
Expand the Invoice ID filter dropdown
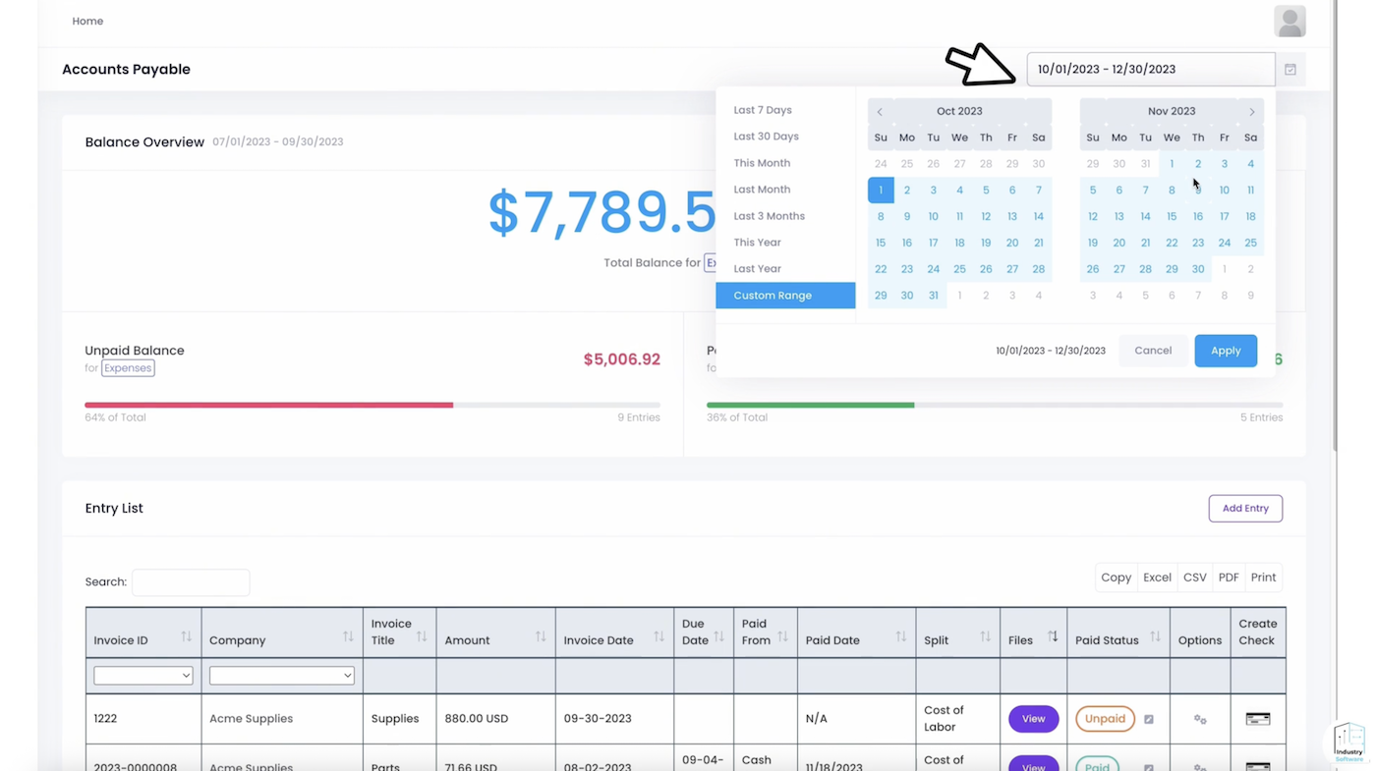click(143, 676)
